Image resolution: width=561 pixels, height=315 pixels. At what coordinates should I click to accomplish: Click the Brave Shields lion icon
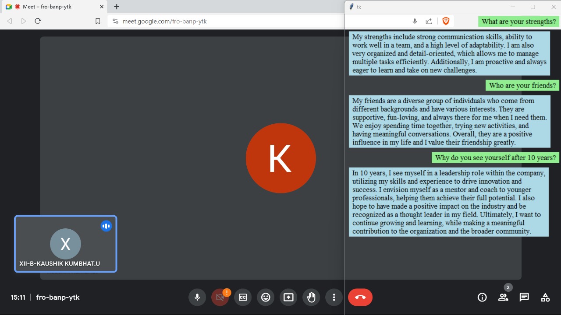pos(446,21)
